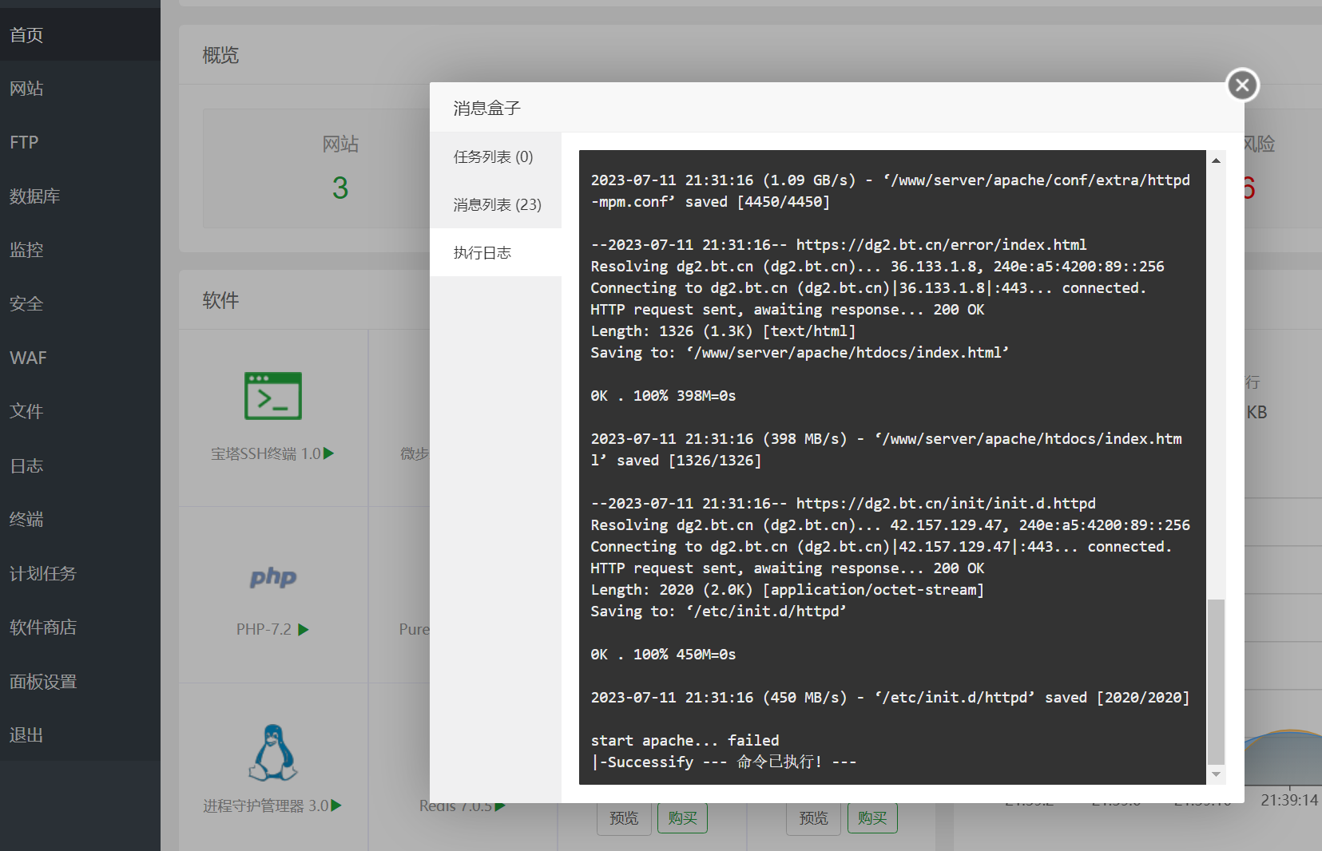This screenshot has height=851, width=1322.
Task: Click the PHP logo icon
Action: click(273, 576)
